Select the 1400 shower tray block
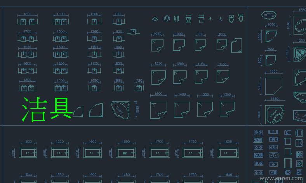 click(182, 109)
